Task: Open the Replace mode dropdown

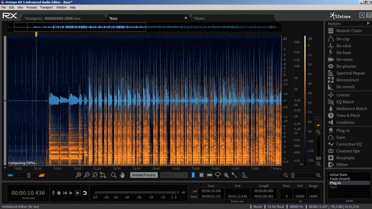Action: point(174,175)
